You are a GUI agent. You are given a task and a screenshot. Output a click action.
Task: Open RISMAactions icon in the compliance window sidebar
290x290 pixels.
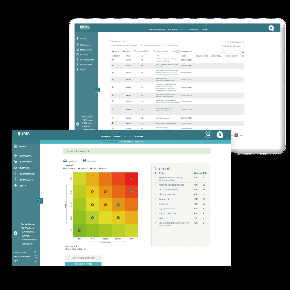pos(77,45)
